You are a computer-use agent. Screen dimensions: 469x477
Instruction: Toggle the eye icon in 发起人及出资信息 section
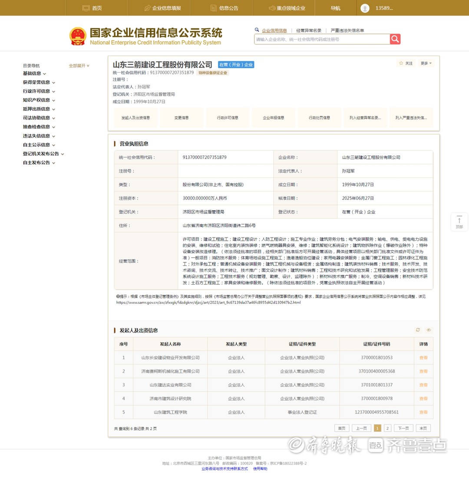(x=429, y=330)
